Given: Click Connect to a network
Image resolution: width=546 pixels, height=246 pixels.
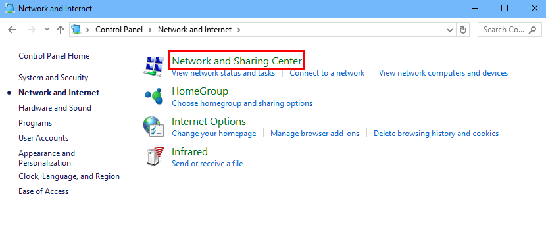Looking at the screenshot, I should pyautogui.click(x=327, y=73).
